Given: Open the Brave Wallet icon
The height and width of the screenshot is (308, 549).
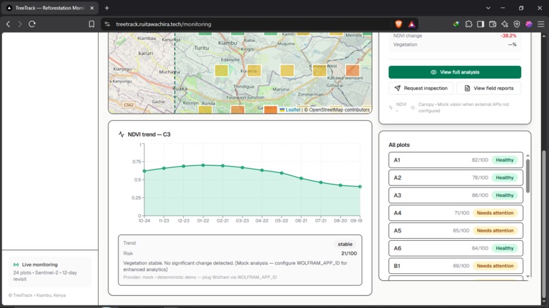Looking at the screenshot, I should pos(492,24).
